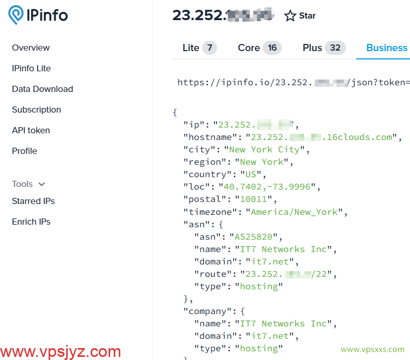Viewport: 410px width, 360px height.
Task: Click the ipinfo.io JSON request URL
Action: [293, 83]
